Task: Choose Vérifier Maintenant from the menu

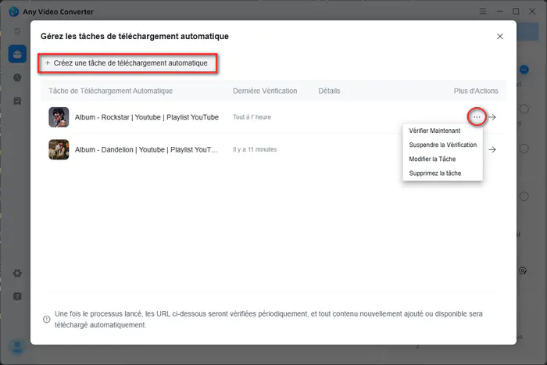Action: [434, 131]
